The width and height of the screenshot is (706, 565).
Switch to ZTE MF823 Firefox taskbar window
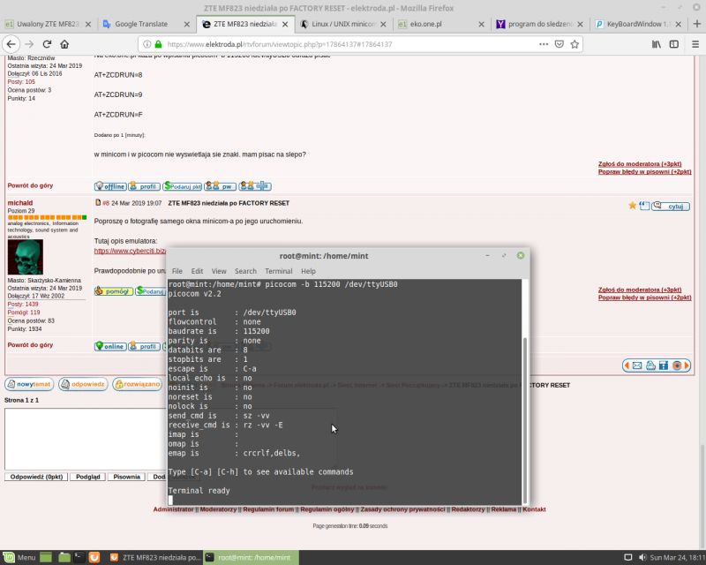[x=156, y=557]
